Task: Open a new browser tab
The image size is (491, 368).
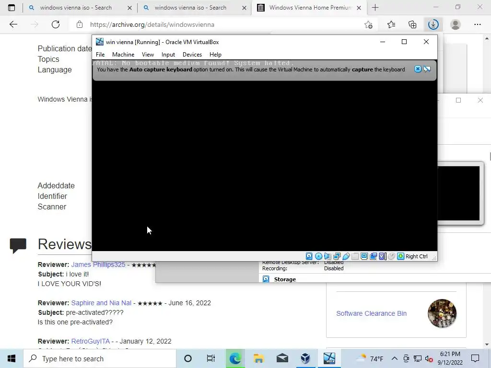Action: pyautogui.click(x=375, y=8)
